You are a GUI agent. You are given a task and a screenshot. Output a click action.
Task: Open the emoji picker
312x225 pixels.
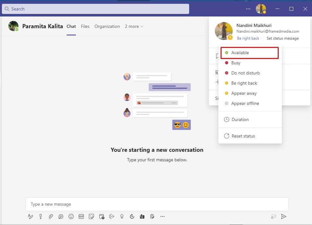point(71,216)
